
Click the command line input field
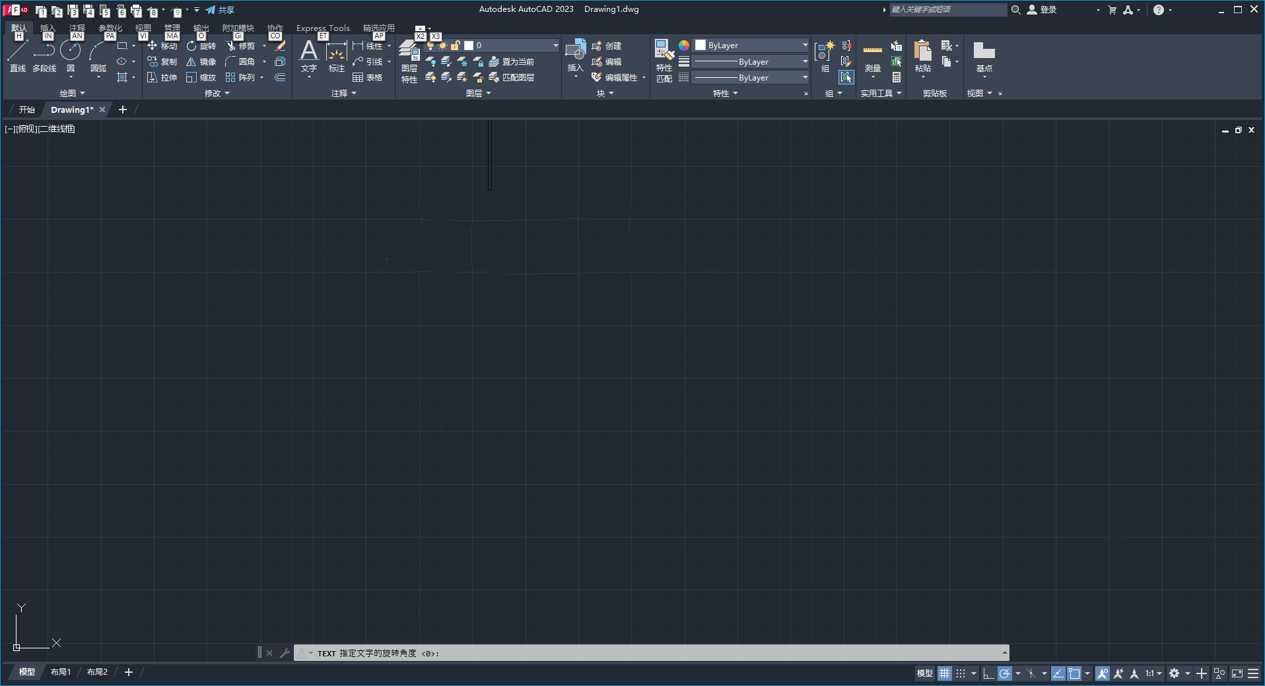[x=652, y=653]
